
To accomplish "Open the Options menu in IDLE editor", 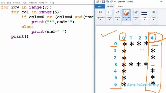I will (33, 3).
